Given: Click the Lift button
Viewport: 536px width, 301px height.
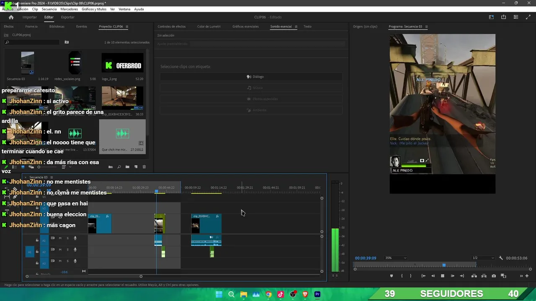Looking at the screenshot, I should click(x=474, y=276).
